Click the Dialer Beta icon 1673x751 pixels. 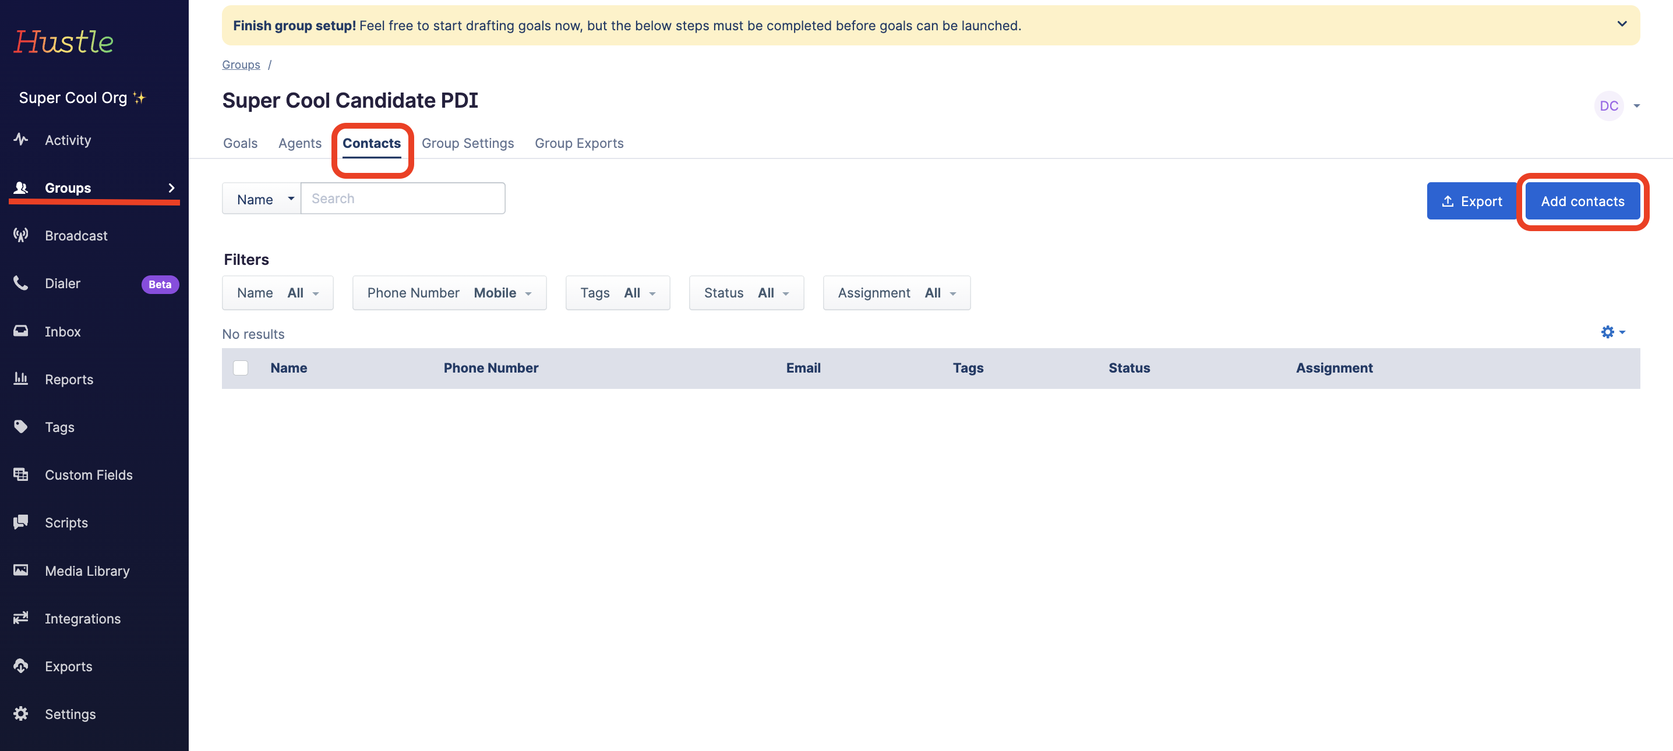20,283
